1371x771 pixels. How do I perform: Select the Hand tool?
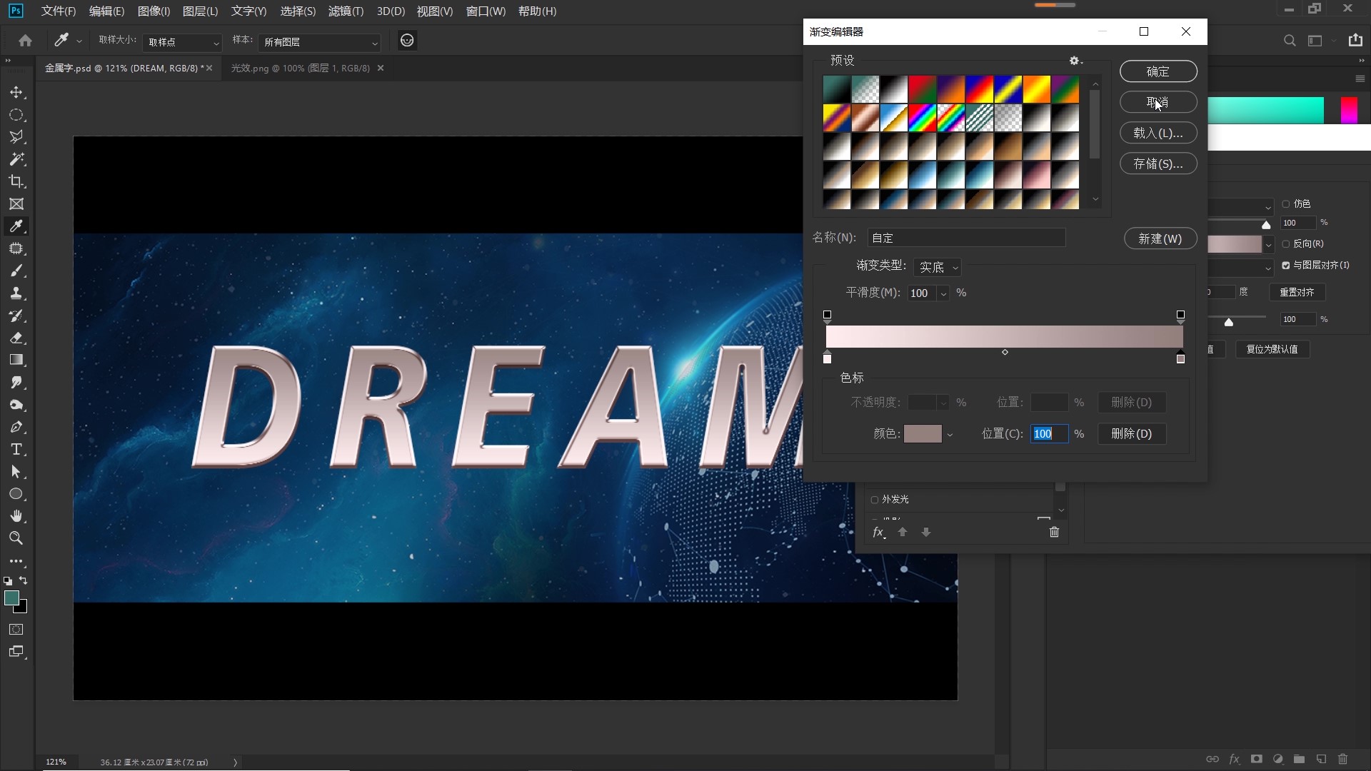16,516
